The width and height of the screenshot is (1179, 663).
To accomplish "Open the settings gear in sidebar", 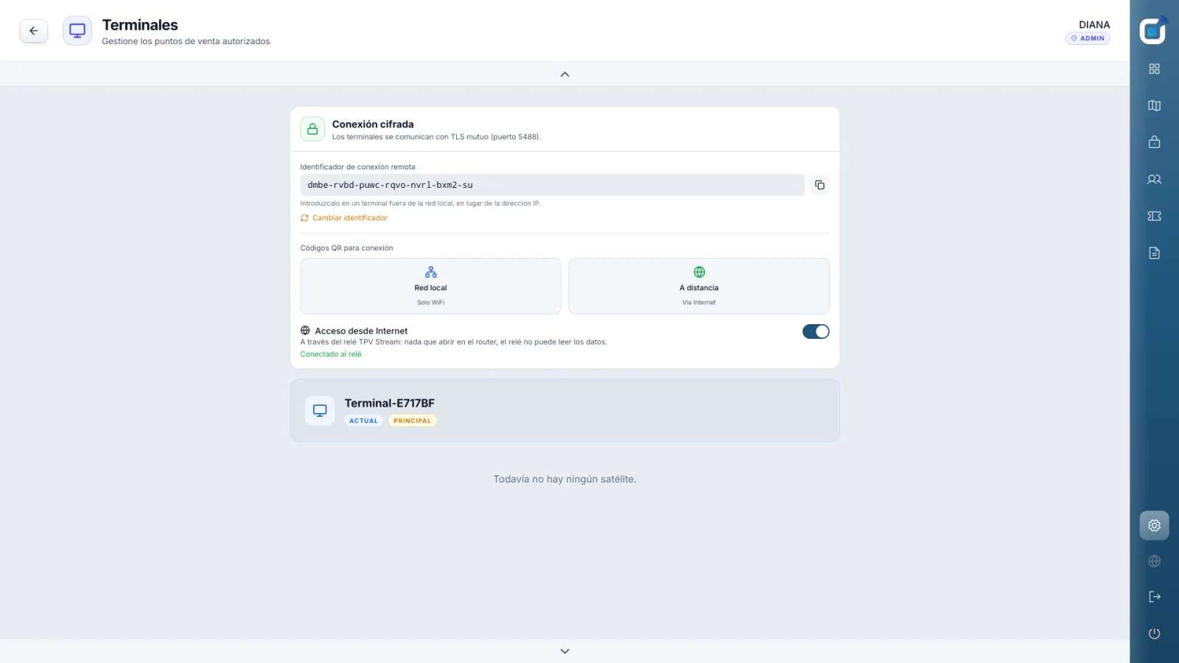I will coord(1155,526).
